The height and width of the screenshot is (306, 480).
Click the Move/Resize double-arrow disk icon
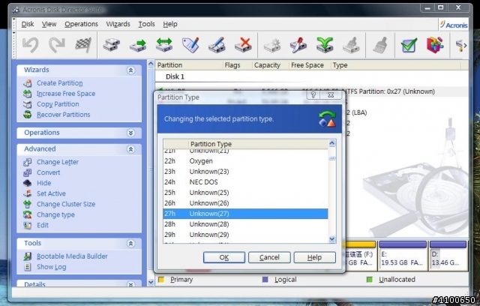tap(164, 45)
